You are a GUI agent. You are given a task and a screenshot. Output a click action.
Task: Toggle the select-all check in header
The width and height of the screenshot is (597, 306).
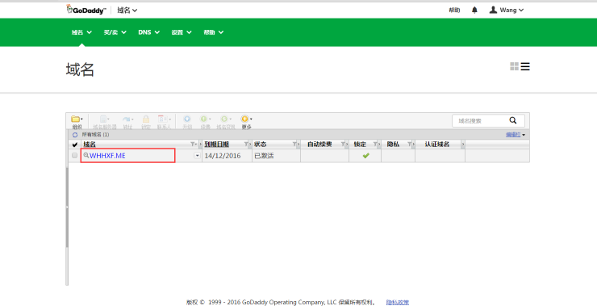tap(74, 145)
